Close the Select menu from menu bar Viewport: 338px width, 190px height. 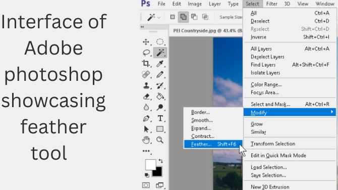tap(252, 4)
